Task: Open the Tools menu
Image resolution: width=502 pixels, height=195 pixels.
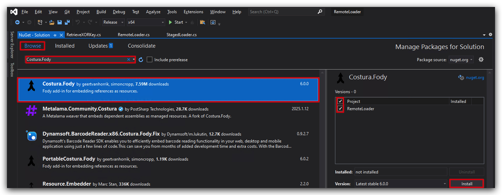Action: pos(172,12)
